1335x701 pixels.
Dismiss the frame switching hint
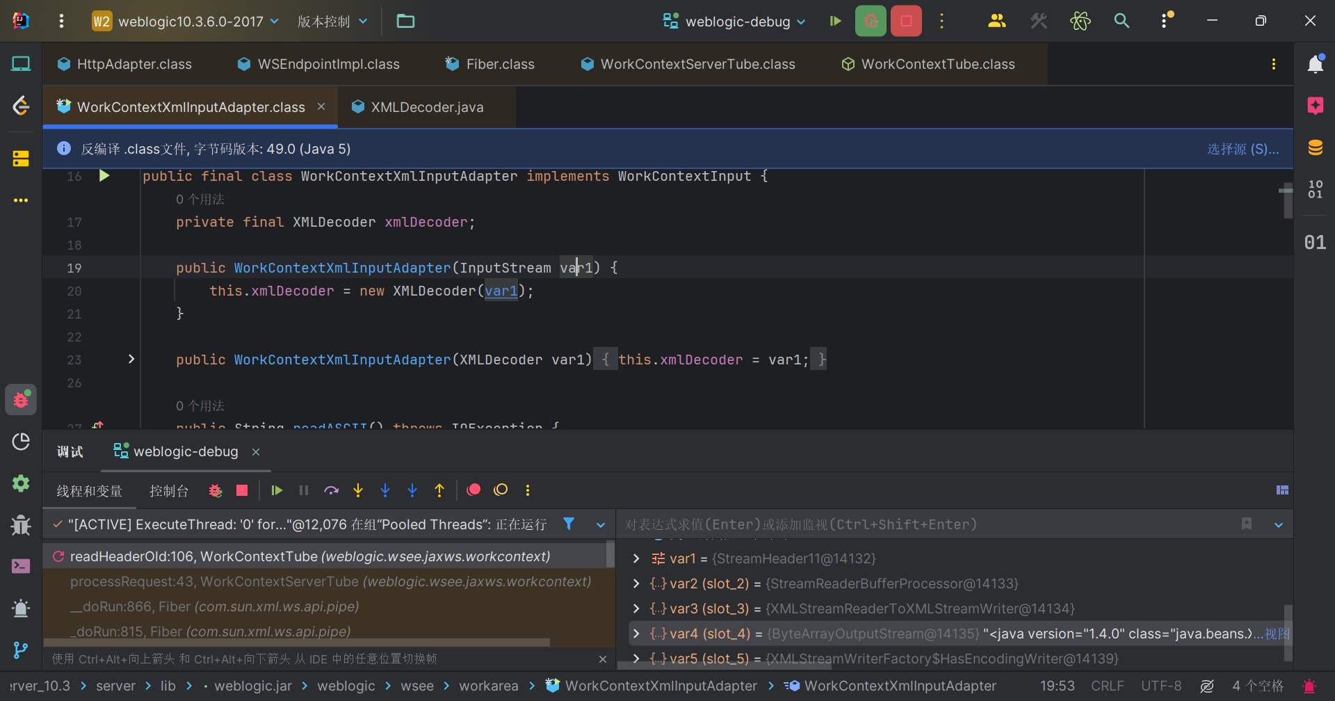[x=602, y=659]
